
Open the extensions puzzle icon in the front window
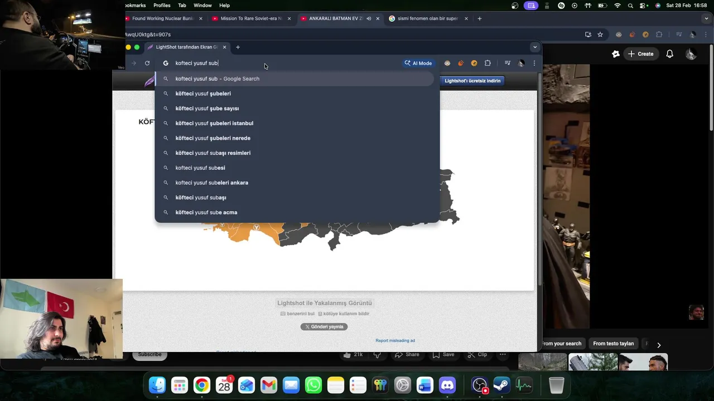click(488, 63)
